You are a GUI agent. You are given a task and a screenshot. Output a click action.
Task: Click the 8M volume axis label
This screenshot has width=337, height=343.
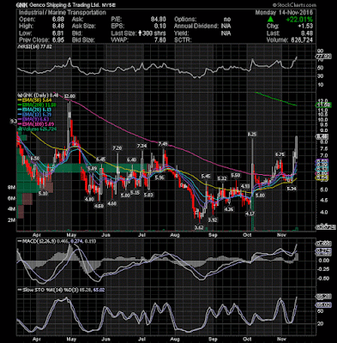[11, 188]
